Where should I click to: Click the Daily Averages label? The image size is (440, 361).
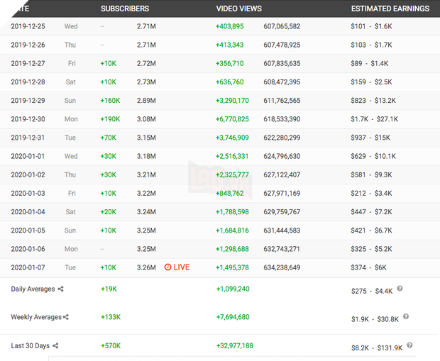(33, 289)
